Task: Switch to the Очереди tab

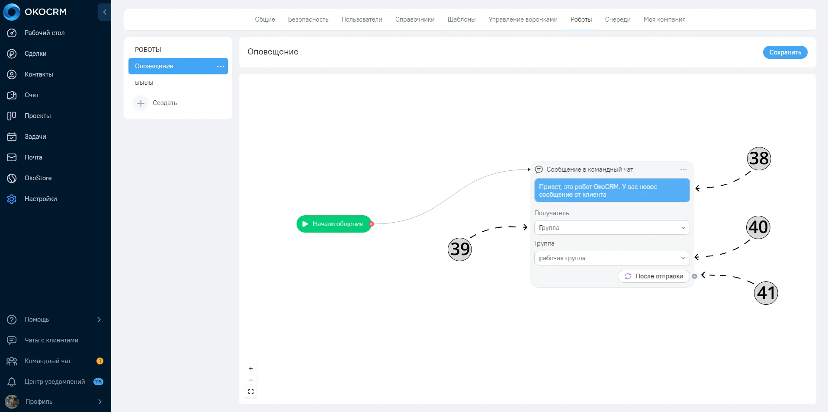Action: coord(618,19)
